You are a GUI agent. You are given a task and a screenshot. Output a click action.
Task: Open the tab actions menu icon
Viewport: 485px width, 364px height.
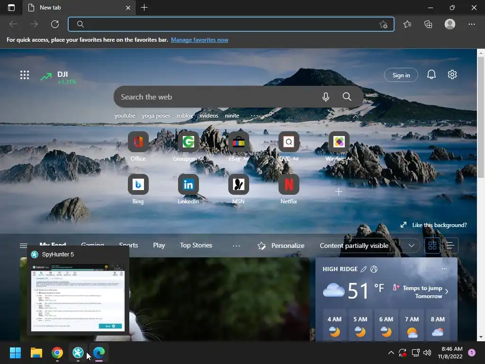[x=11, y=8]
